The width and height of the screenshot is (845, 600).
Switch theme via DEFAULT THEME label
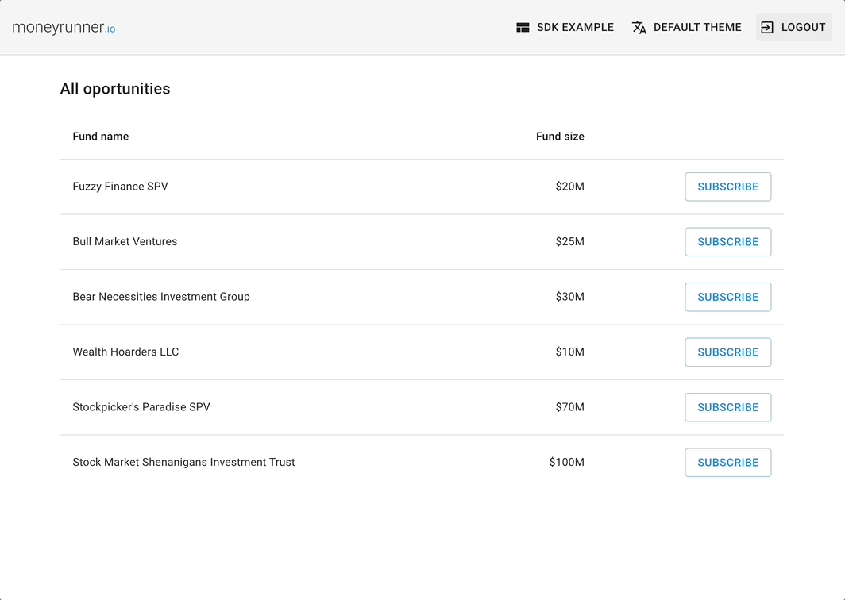point(697,28)
